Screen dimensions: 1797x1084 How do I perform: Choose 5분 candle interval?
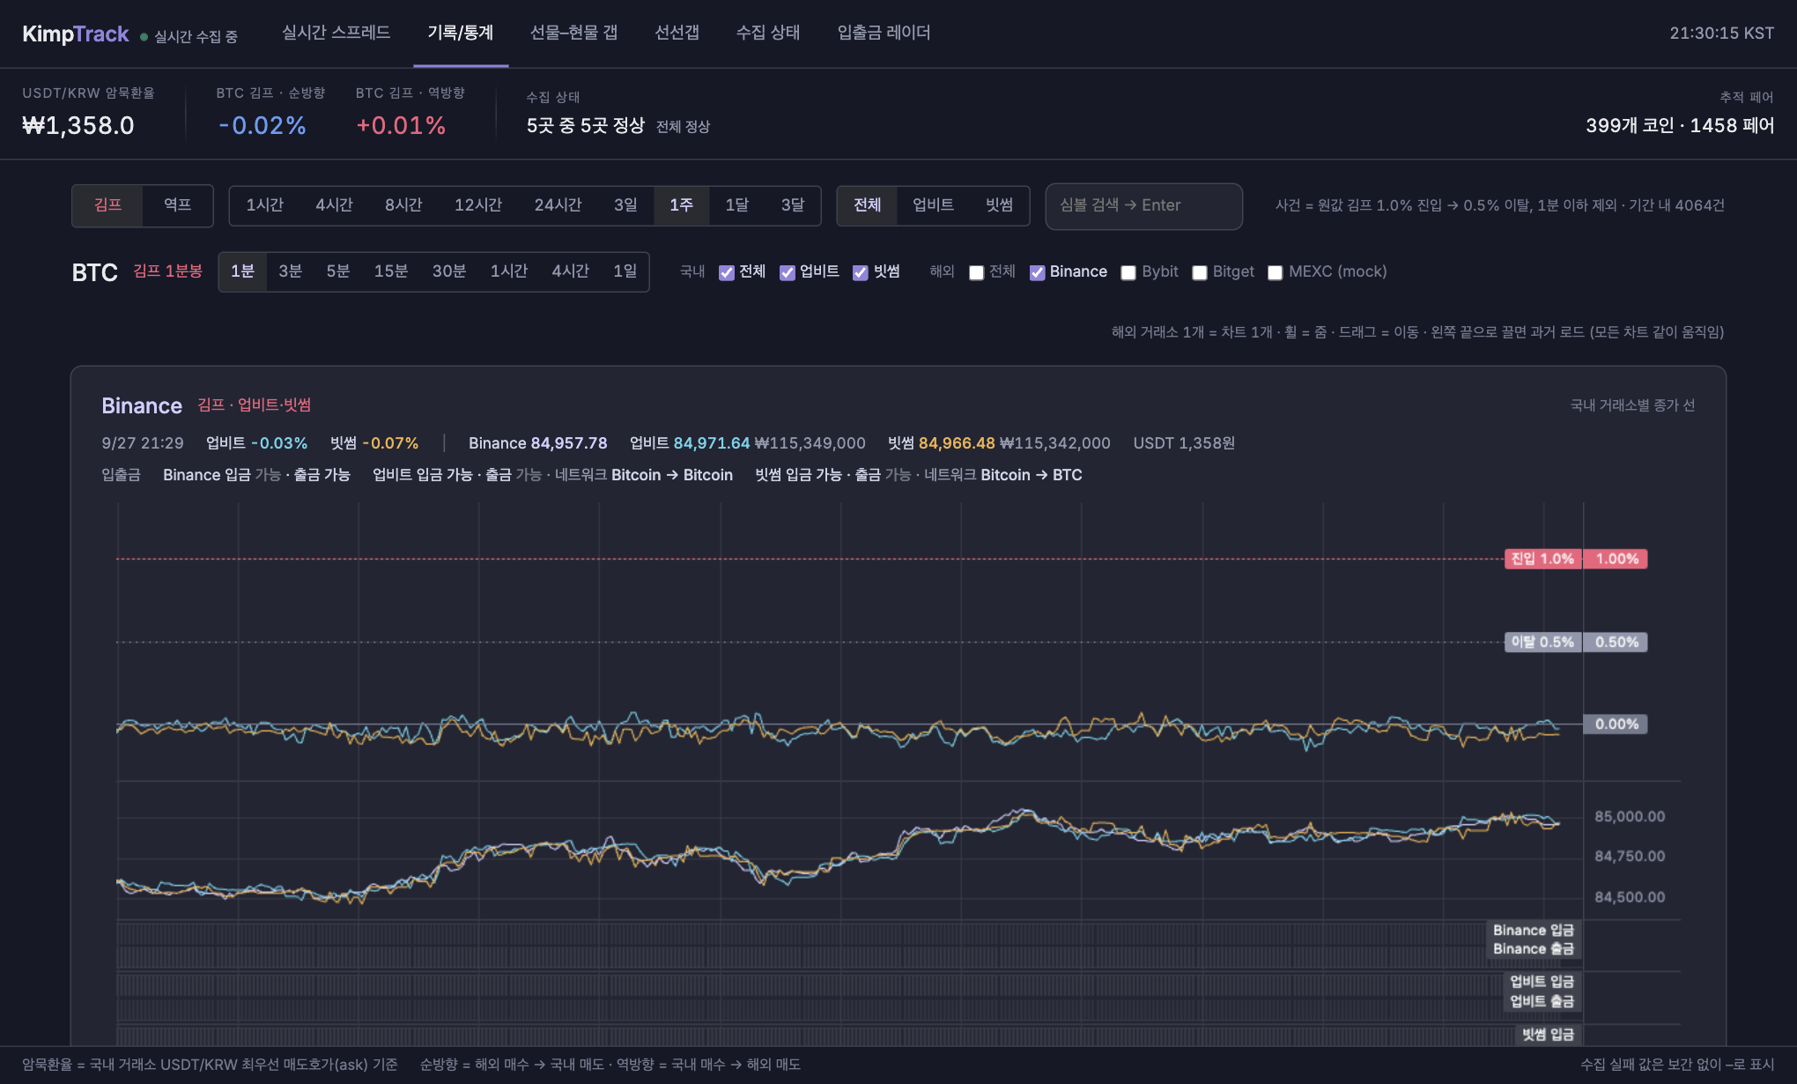338,271
